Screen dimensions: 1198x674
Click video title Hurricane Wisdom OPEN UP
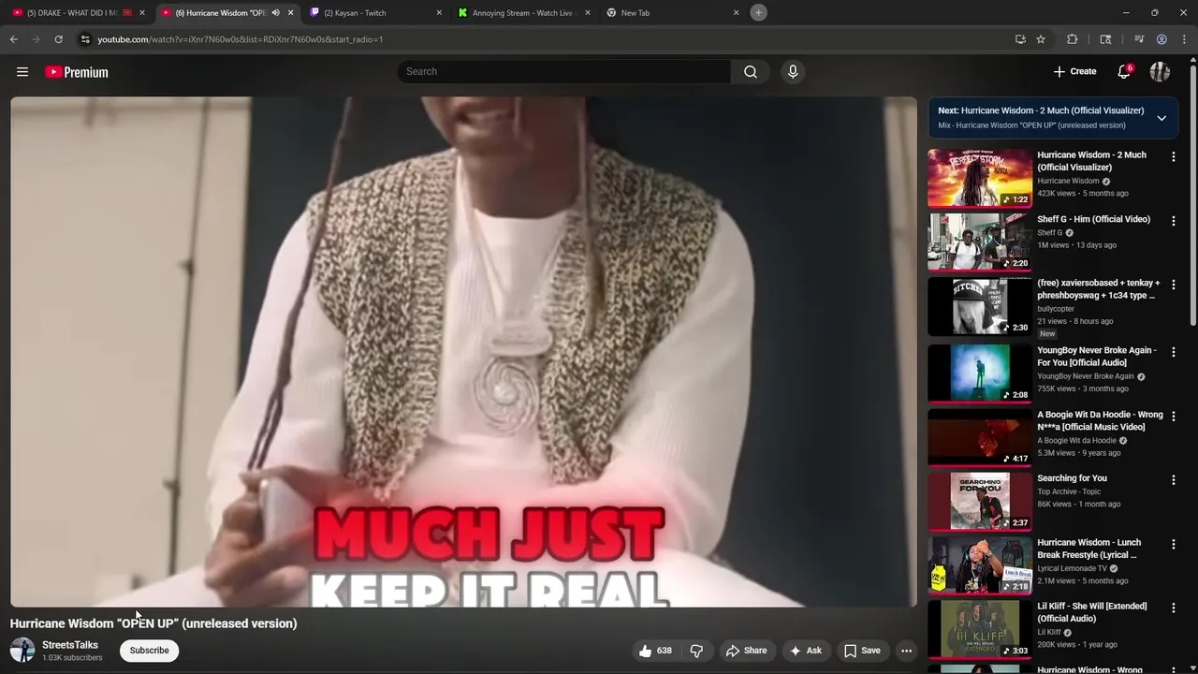pyautogui.click(x=153, y=623)
